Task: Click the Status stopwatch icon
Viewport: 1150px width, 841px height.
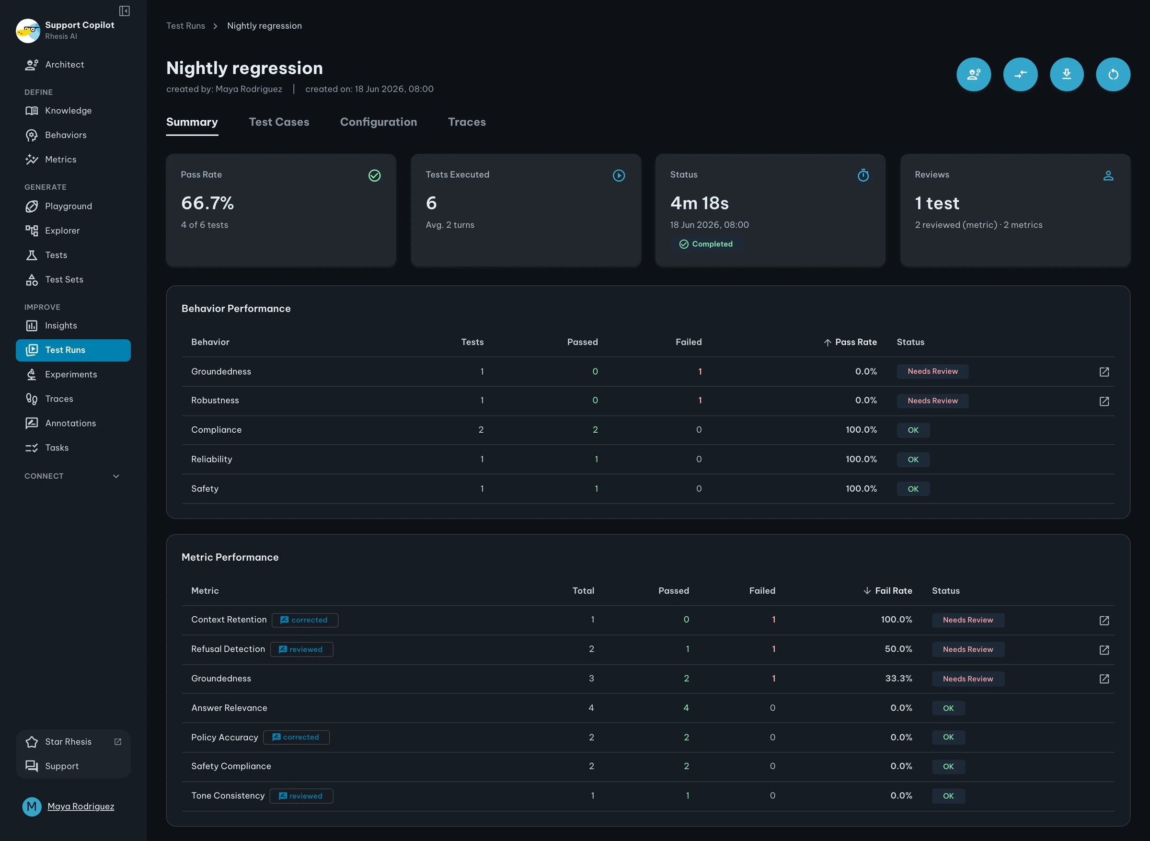Action: [x=863, y=175]
